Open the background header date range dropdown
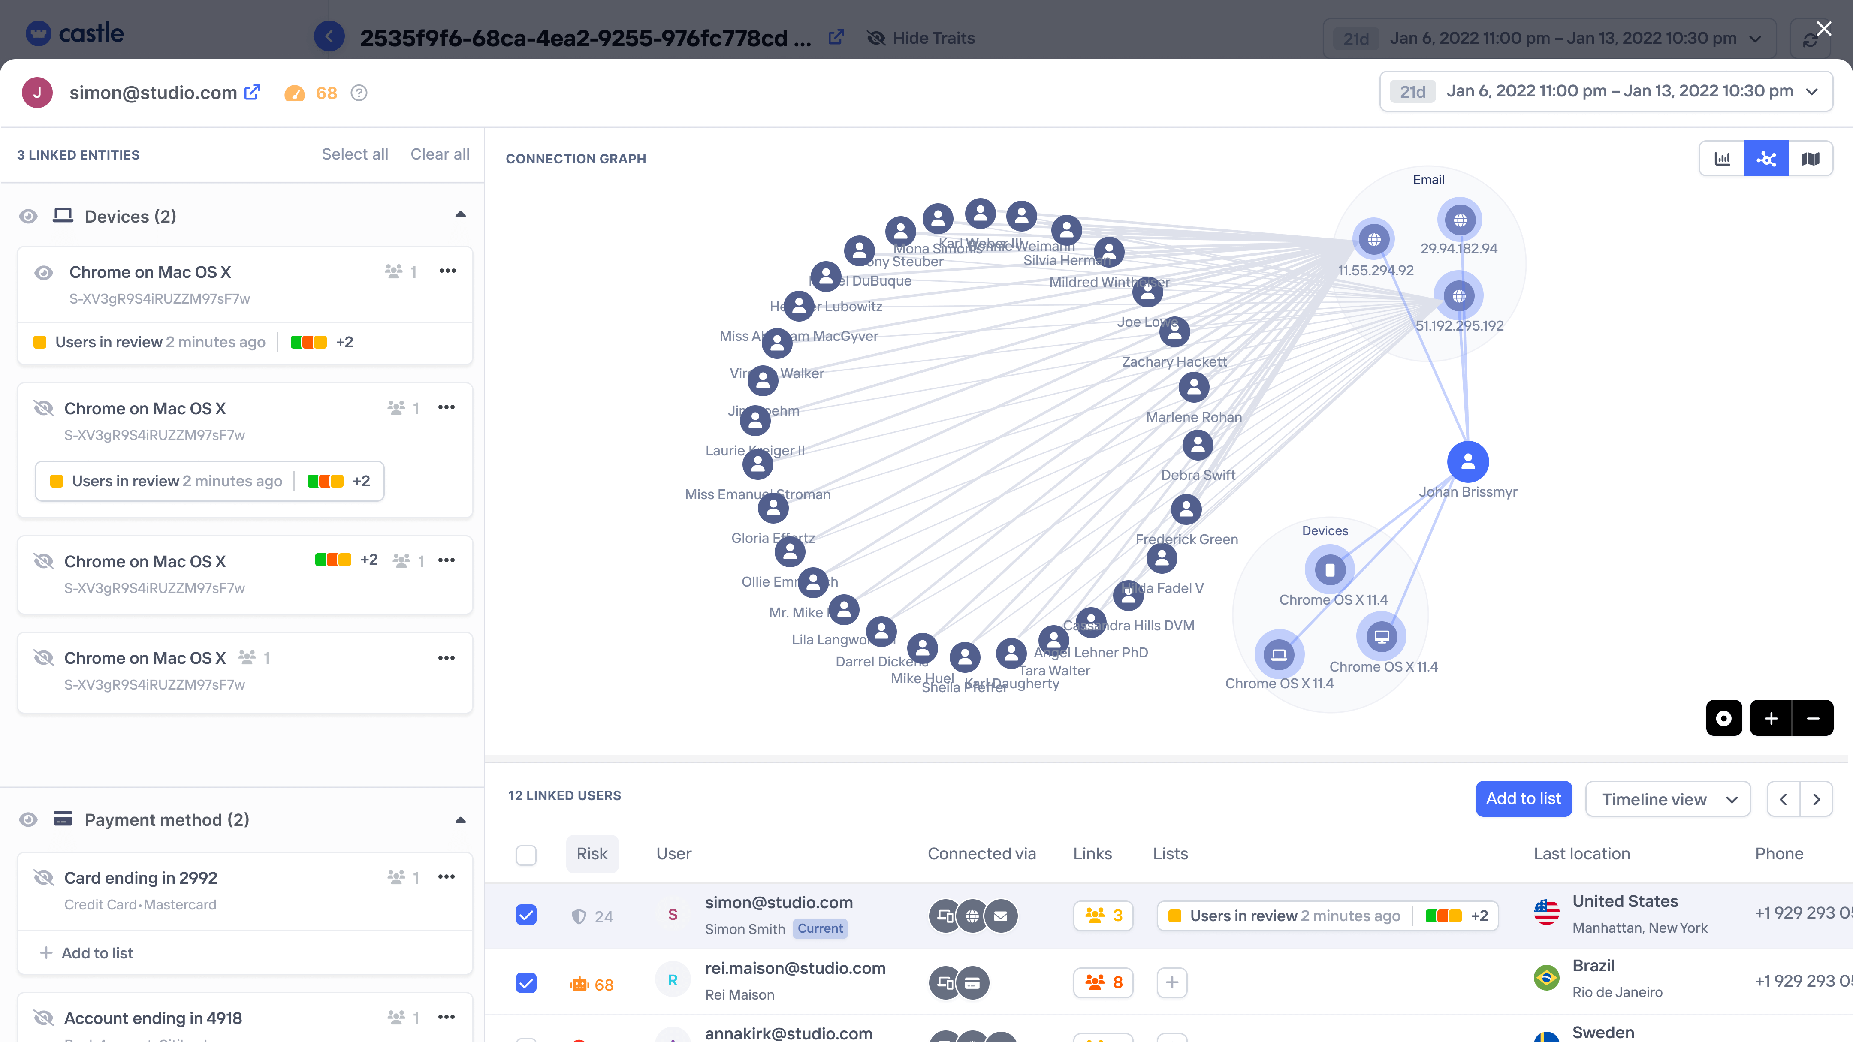Image resolution: width=1853 pixels, height=1042 pixels. click(1549, 38)
